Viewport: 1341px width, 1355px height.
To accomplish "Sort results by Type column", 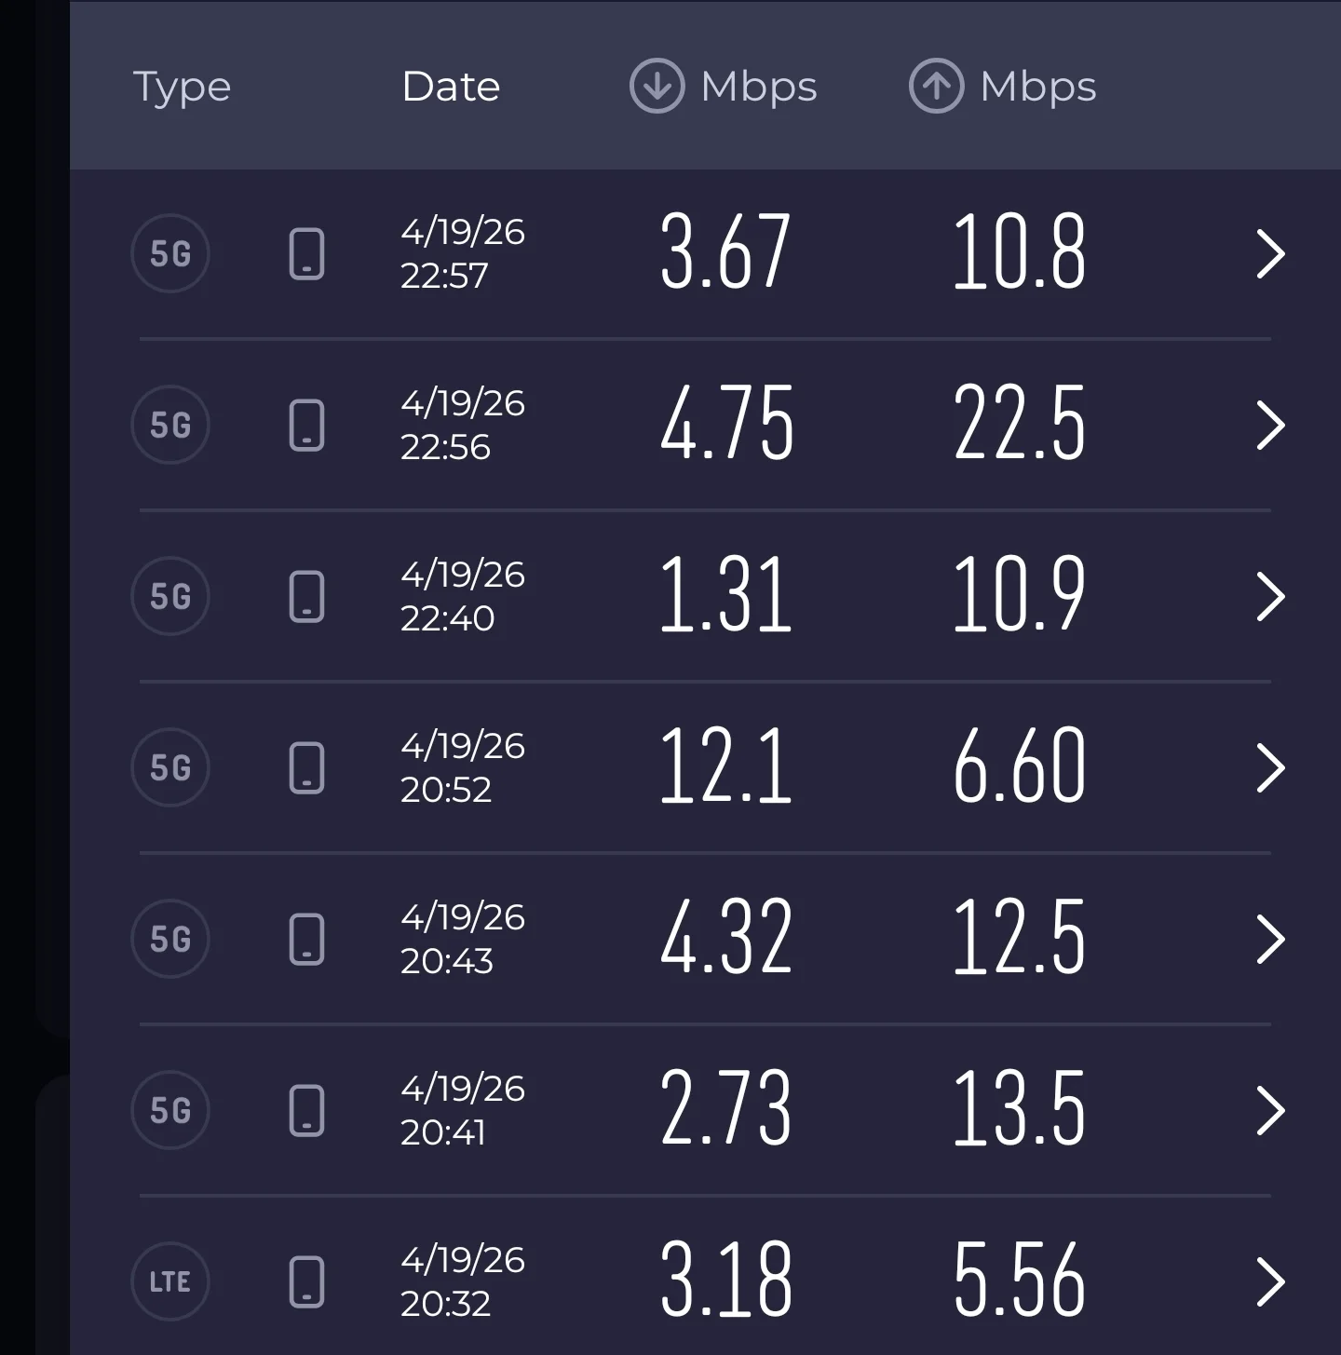I will point(182,87).
